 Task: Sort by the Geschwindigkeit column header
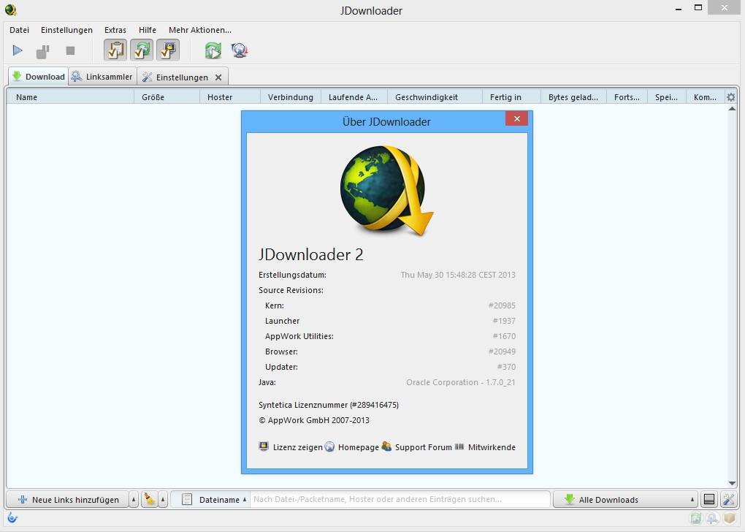pos(435,97)
